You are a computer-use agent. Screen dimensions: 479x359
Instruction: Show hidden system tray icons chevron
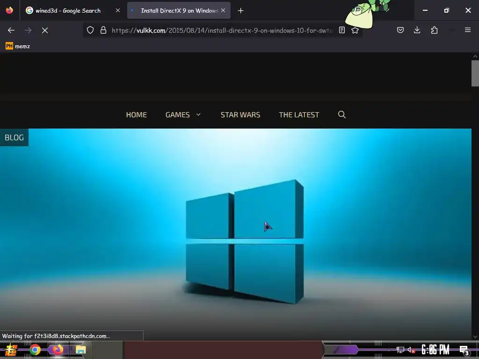click(x=389, y=350)
